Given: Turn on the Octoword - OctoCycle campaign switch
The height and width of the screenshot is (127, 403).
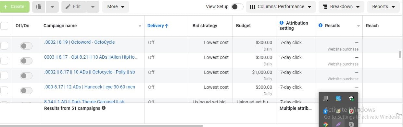Looking at the screenshot, I should (26, 46).
